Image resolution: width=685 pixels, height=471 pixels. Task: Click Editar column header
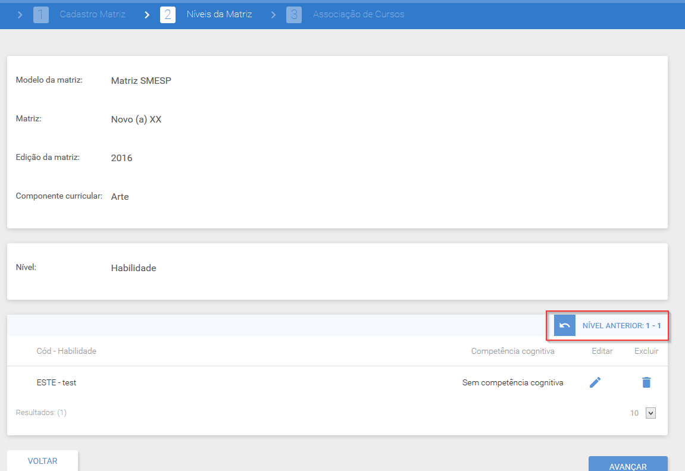click(x=602, y=351)
